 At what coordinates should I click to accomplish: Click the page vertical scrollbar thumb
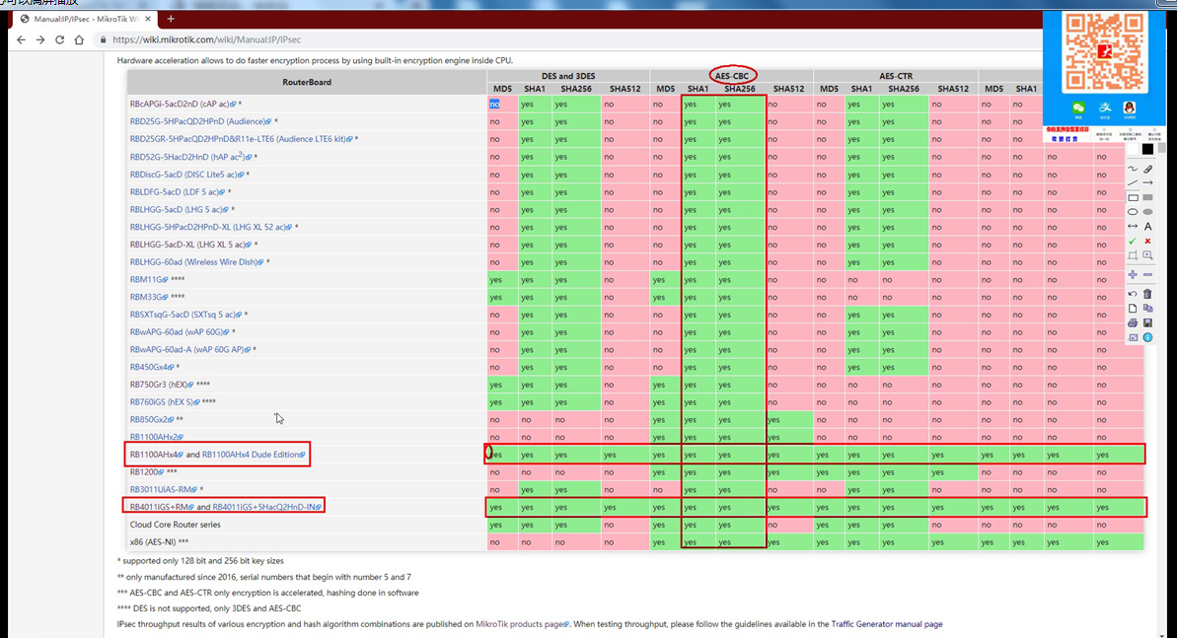[x=1162, y=149]
